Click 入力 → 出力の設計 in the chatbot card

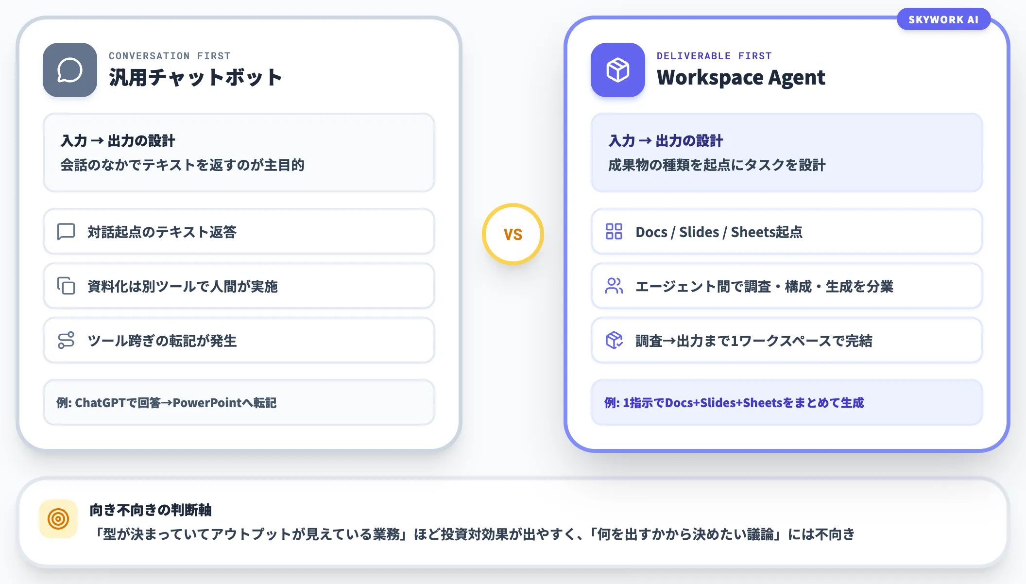118,141
